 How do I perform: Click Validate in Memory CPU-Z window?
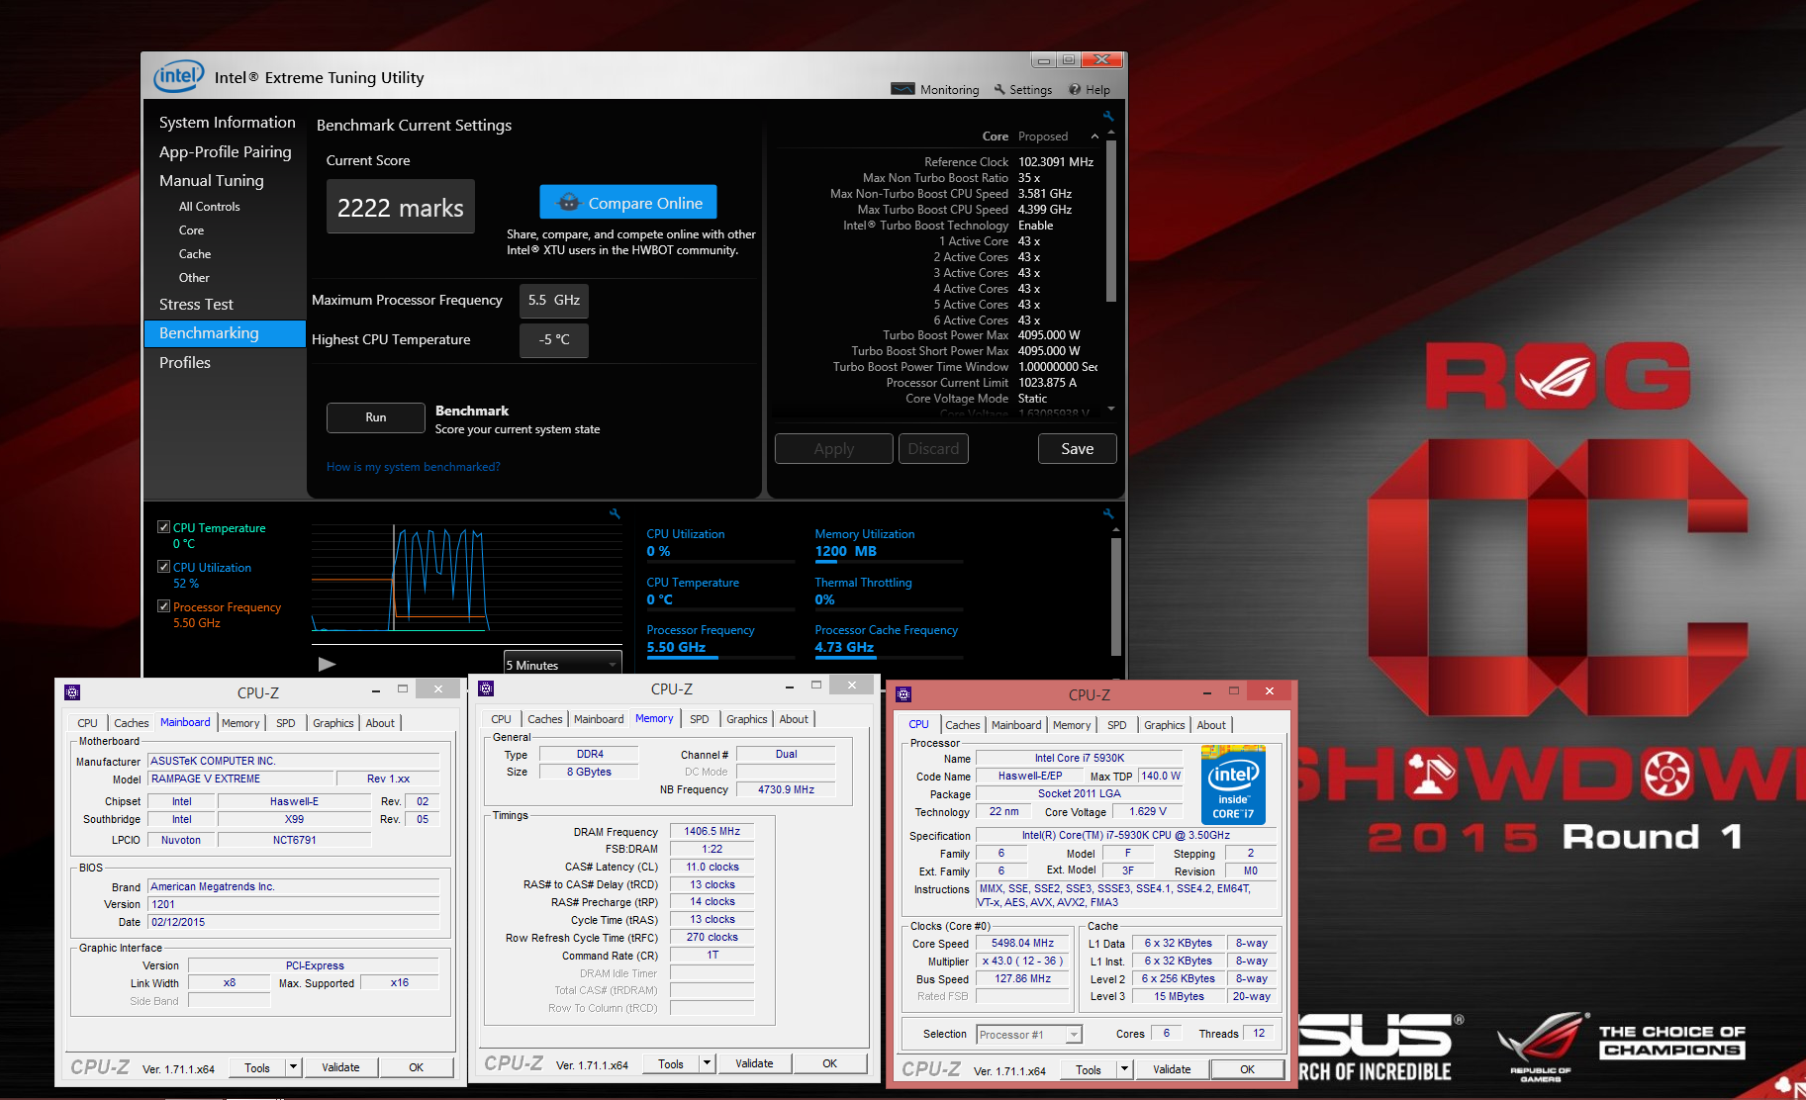pyautogui.click(x=754, y=1063)
